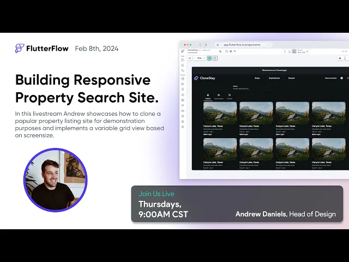Open the command palette icon
349x262 pixels.
[x=231, y=51]
